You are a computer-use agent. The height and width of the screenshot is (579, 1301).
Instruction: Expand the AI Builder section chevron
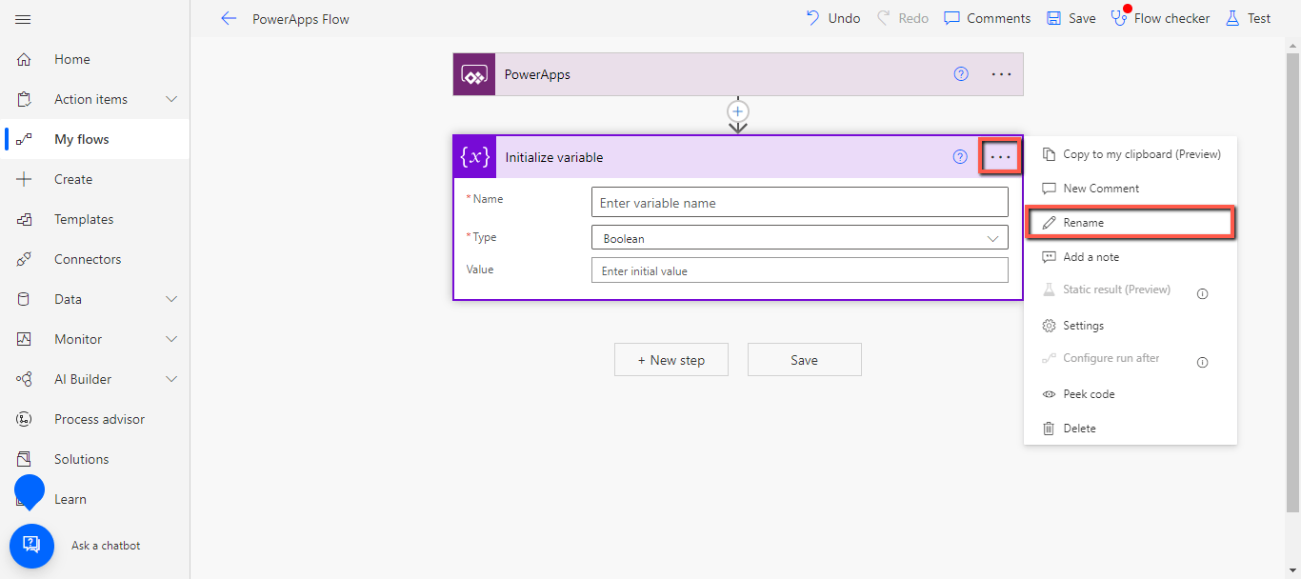(x=171, y=379)
